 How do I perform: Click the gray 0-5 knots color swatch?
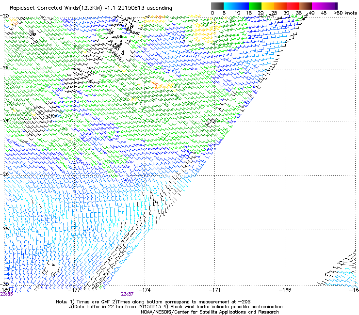(x=217, y=6)
